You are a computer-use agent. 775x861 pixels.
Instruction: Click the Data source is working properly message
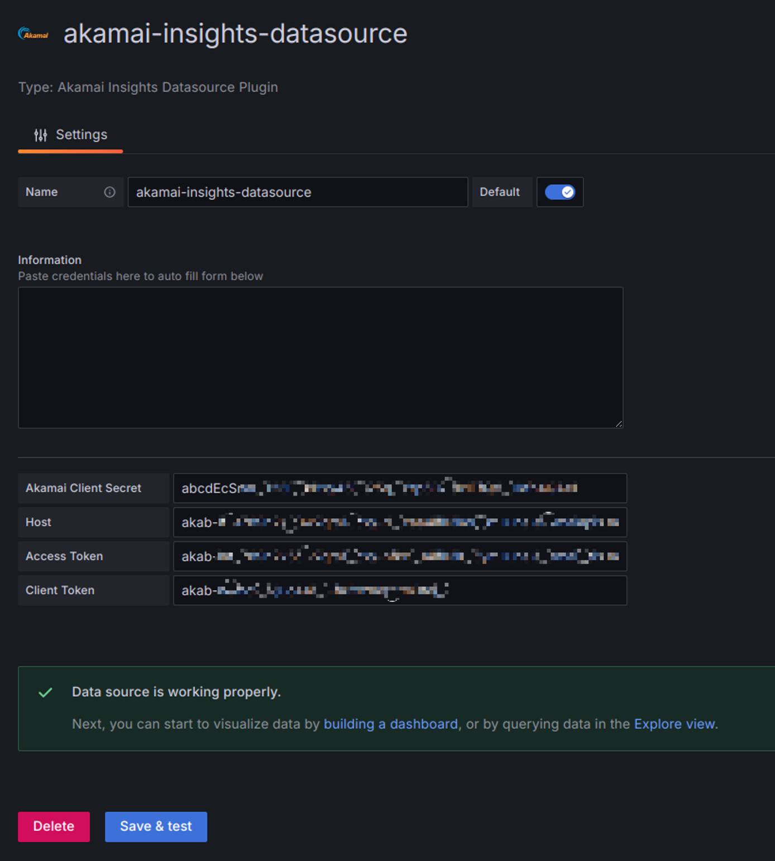[x=176, y=692]
